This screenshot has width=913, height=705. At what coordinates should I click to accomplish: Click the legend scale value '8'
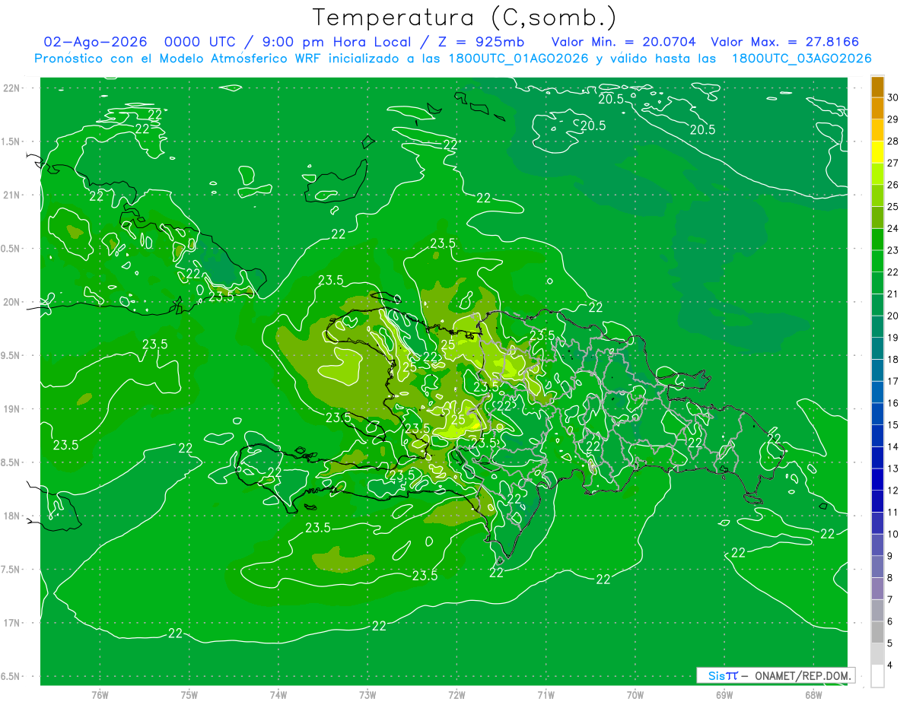coord(890,578)
